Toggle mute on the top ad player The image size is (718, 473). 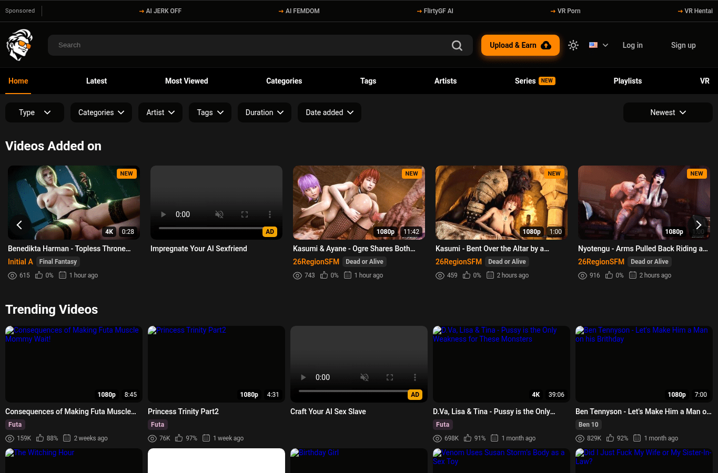click(x=219, y=214)
